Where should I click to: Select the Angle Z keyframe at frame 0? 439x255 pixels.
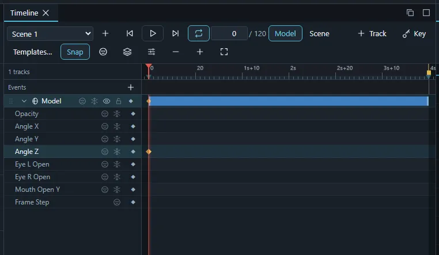149,152
